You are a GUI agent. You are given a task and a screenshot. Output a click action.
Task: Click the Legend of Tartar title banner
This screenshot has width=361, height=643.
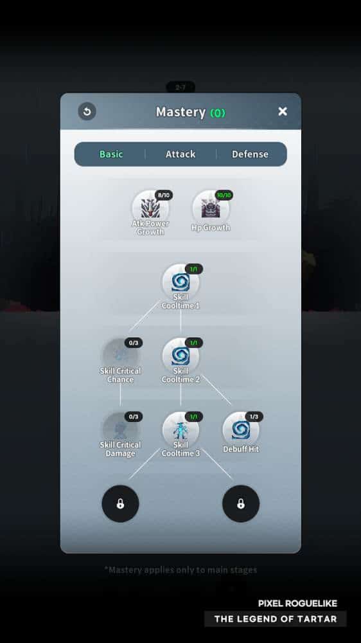(x=276, y=619)
